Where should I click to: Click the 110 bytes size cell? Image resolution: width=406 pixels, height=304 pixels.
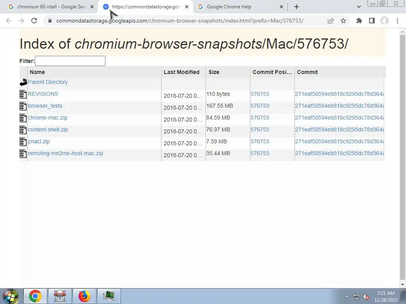[218, 94]
